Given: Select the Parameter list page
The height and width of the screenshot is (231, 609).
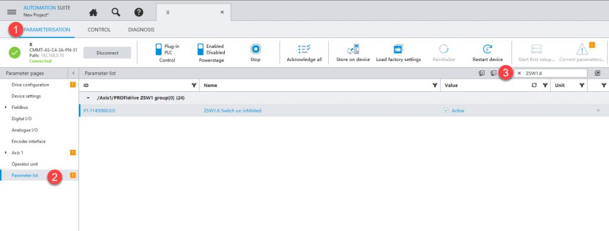Looking at the screenshot, I should coord(25,175).
